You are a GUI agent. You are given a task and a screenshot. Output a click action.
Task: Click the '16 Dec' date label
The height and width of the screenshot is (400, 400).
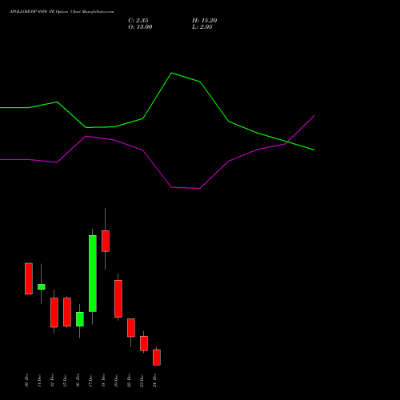pyautogui.click(x=78, y=380)
